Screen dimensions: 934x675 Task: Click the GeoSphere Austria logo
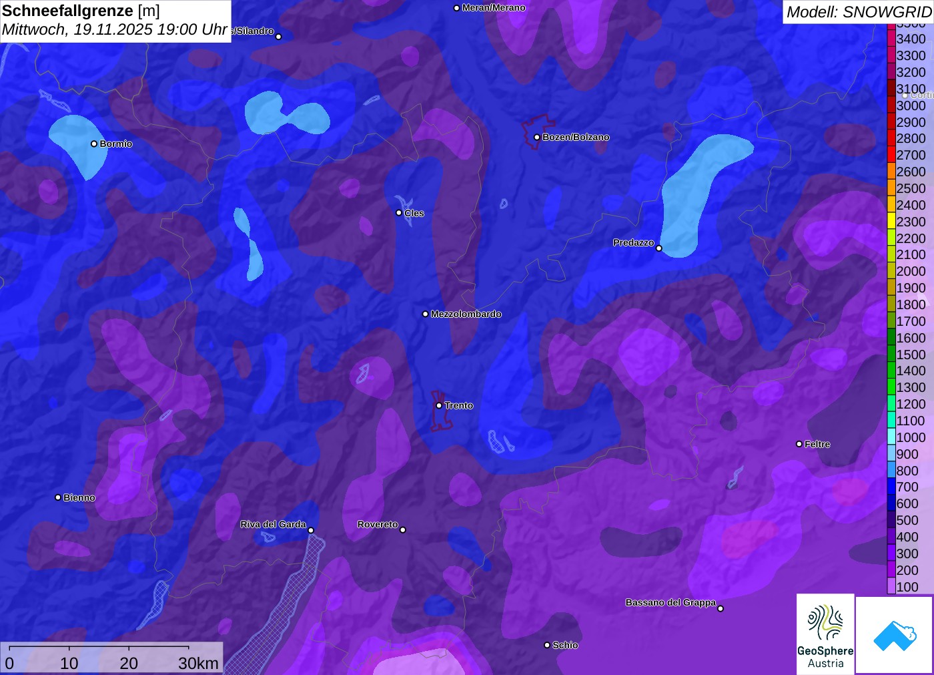pyautogui.click(x=825, y=634)
